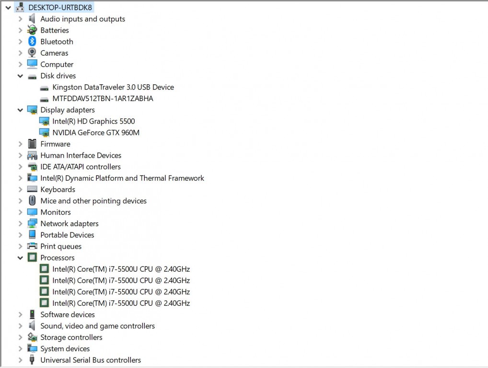Select MTFDDAV512TBN-1AR1ZABHA disk drive
This screenshot has height=368, width=488.
point(103,99)
